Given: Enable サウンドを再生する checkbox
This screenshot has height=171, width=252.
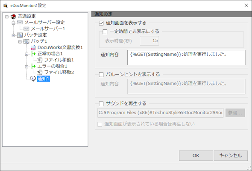Looking at the screenshot, I should click(101, 104).
